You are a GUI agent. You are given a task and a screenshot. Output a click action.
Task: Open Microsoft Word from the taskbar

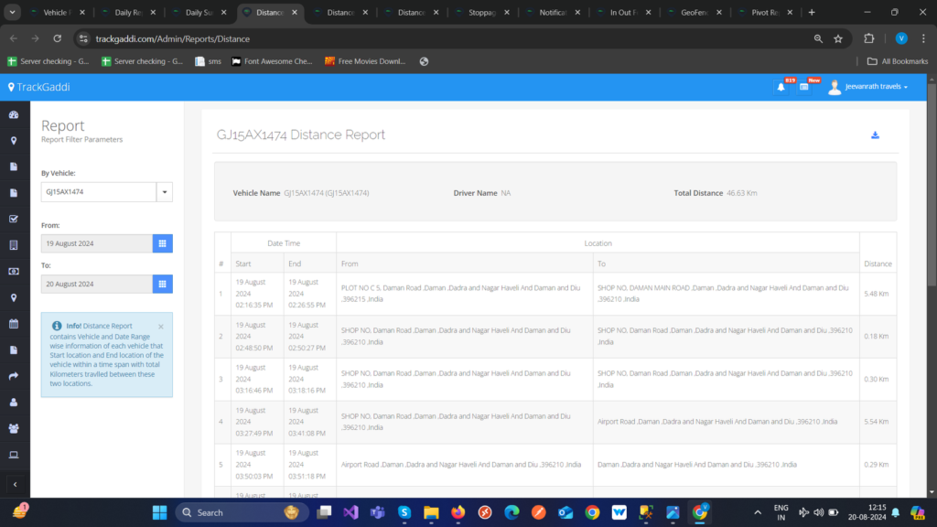[x=619, y=512]
